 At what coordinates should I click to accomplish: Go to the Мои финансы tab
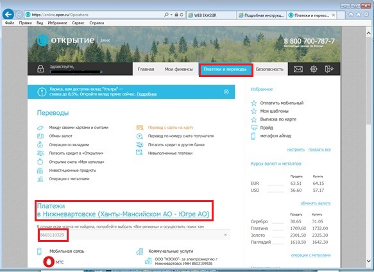coord(178,69)
